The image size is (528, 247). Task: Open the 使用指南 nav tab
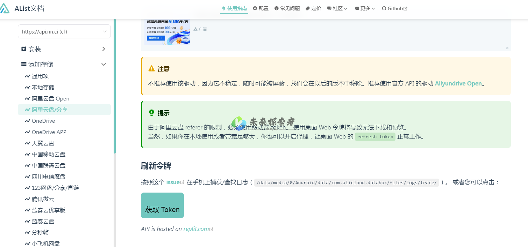tap(234, 8)
